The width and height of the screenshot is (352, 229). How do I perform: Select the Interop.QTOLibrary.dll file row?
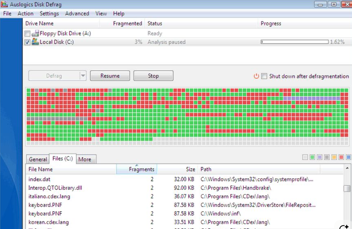click(184, 188)
